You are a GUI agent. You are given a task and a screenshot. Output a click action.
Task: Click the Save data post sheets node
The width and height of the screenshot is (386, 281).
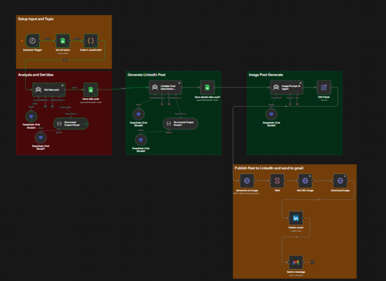coord(91,90)
